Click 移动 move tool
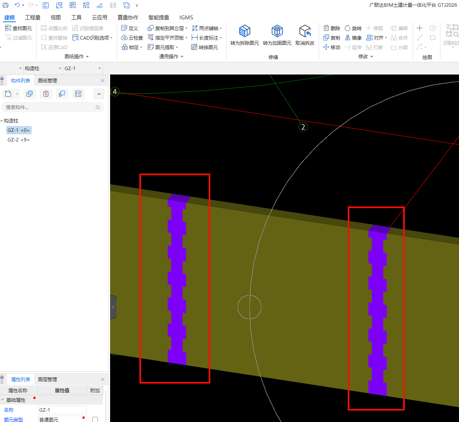459x422 pixels. 331,47
